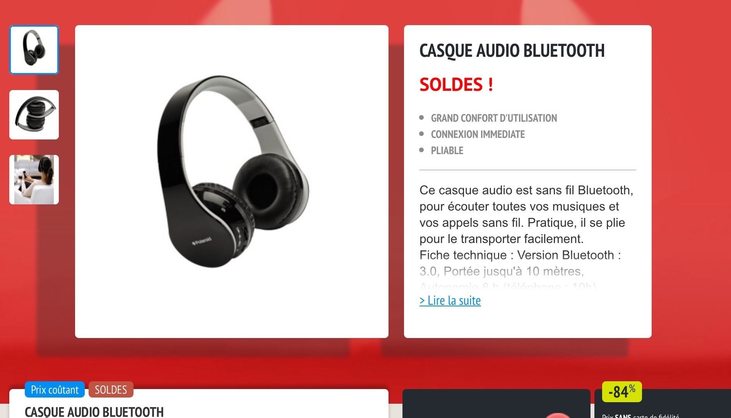
Task: Select the upright headphones thumbnail
Action: click(34, 50)
